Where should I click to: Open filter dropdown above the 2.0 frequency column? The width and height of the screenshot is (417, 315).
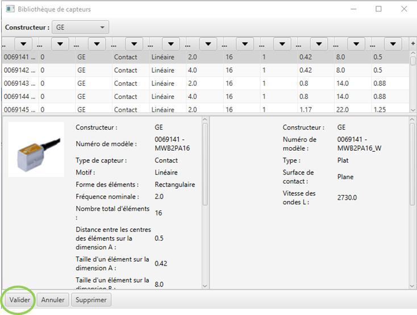(208, 44)
